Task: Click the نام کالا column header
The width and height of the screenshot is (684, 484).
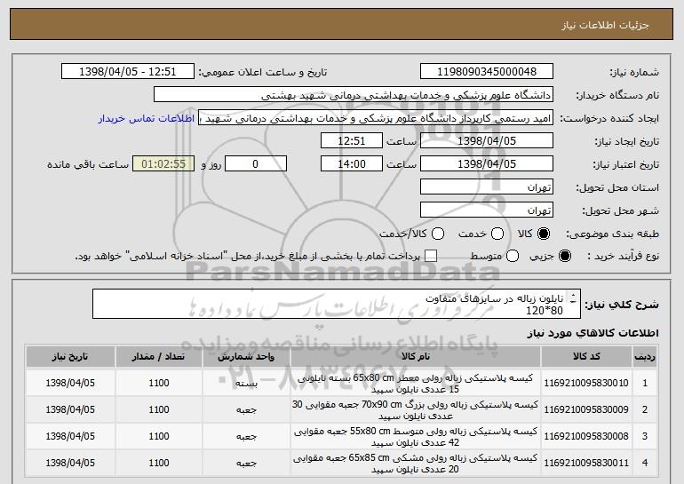Action: [x=416, y=357]
